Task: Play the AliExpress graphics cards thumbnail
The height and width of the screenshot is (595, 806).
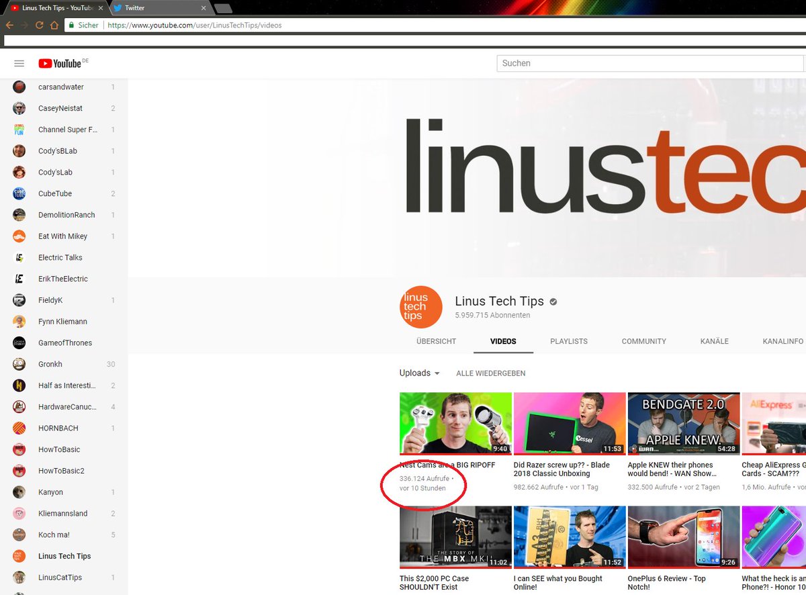Action: coord(774,424)
